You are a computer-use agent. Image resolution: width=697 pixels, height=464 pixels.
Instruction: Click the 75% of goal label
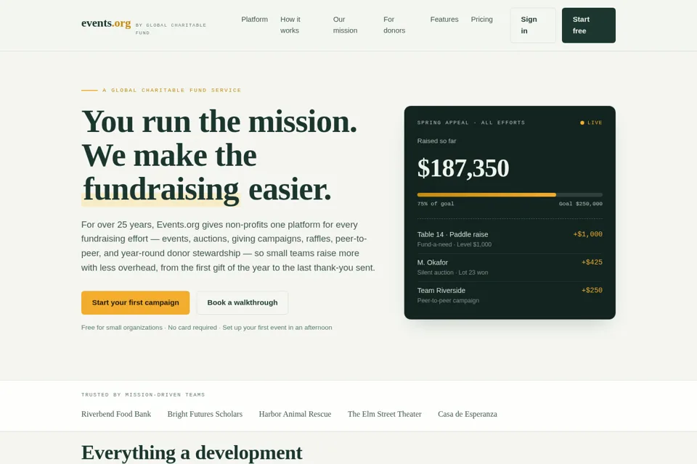pyautogui.click(x=436, y=204)
